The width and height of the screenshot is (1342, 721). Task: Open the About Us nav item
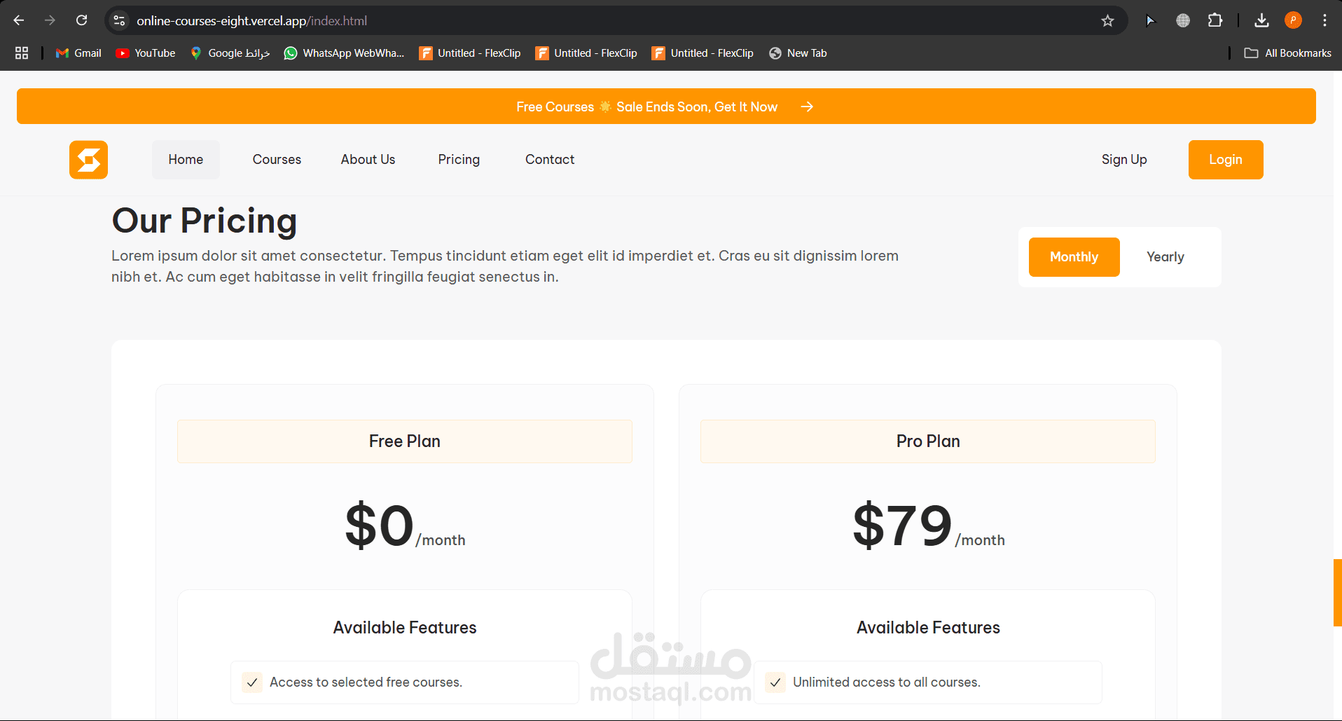pos(368,160)
